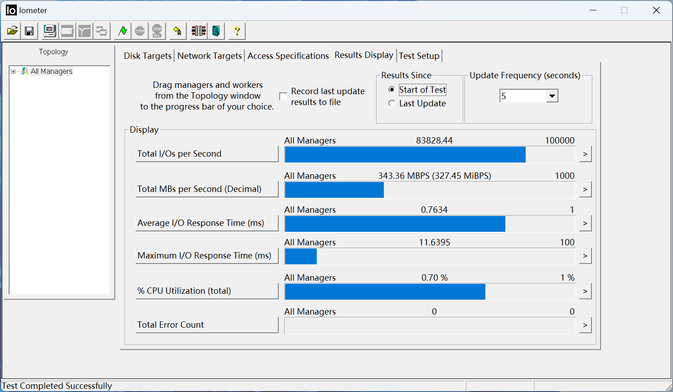The width and height of the screenshot is (673, 392).
Task: Open the Update Frequency dropdown
Action: [x=552, y=96]
